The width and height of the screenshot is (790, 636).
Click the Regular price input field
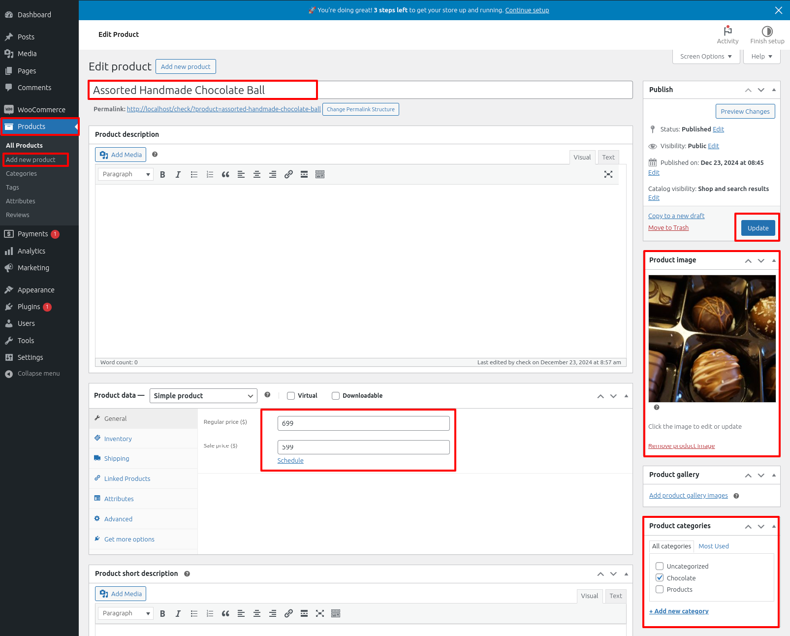(363, 423)
